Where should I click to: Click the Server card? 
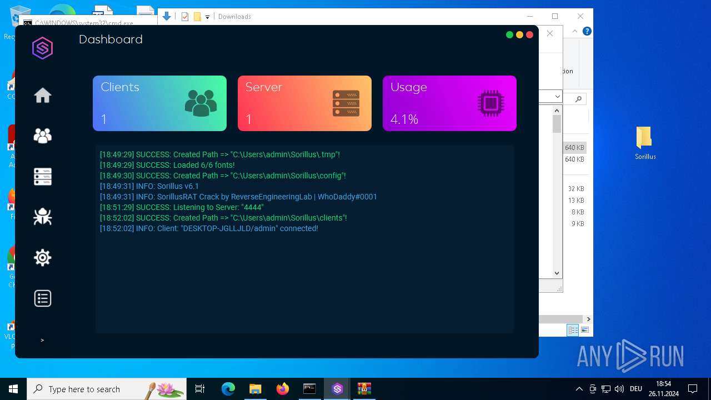click(x=304, y=103)
